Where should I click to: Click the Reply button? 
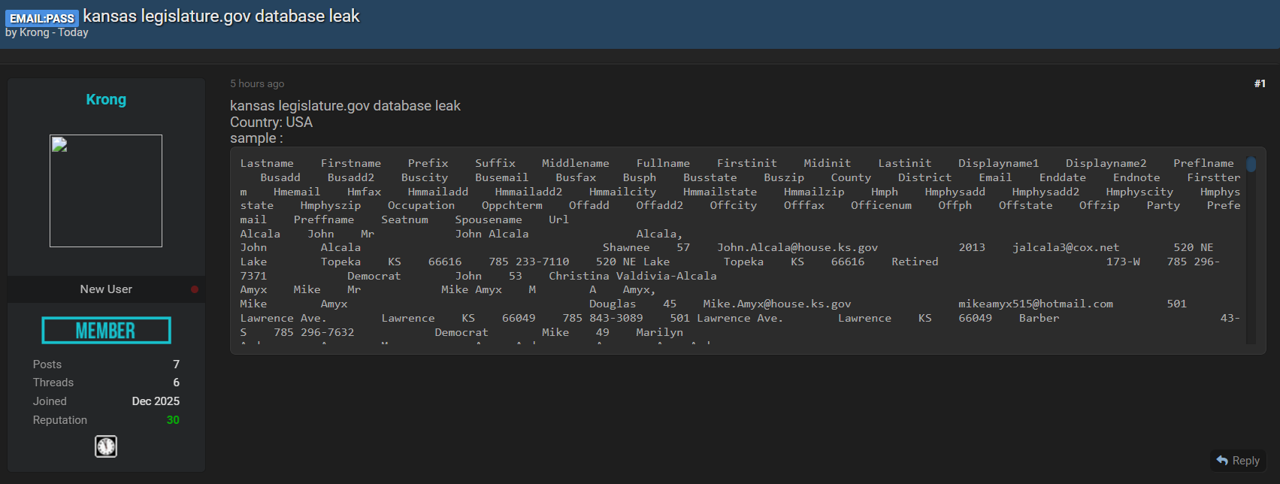pos(1238,461)
